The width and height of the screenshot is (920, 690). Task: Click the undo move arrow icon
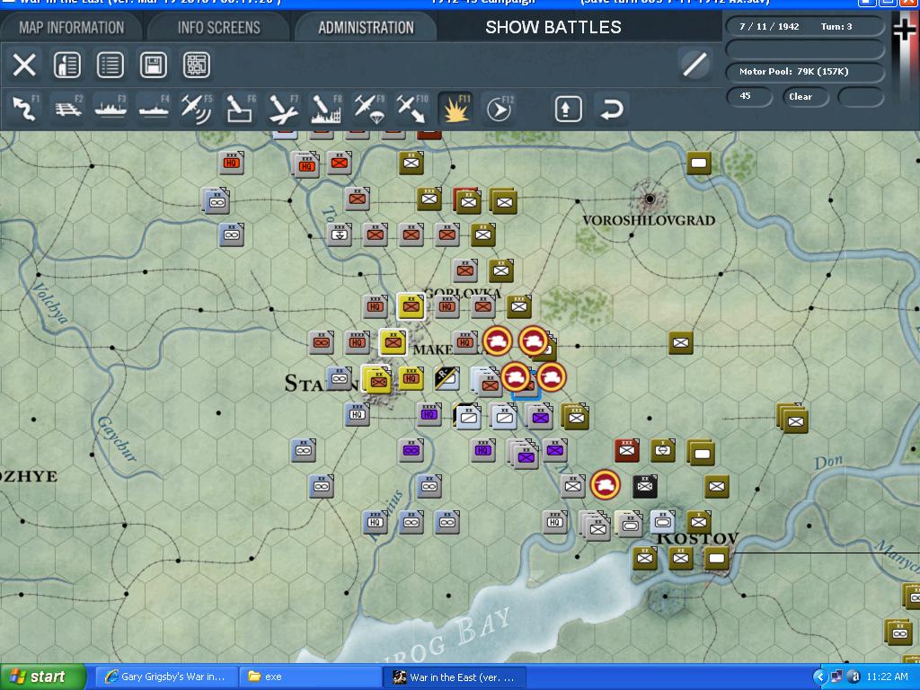(611, 109)
